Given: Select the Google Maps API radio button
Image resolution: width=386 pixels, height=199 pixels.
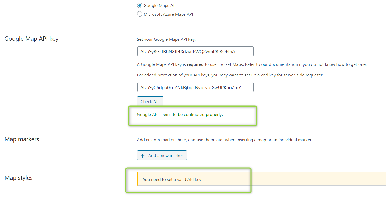Looking at the screenshot, I should [x=139, y=5].
